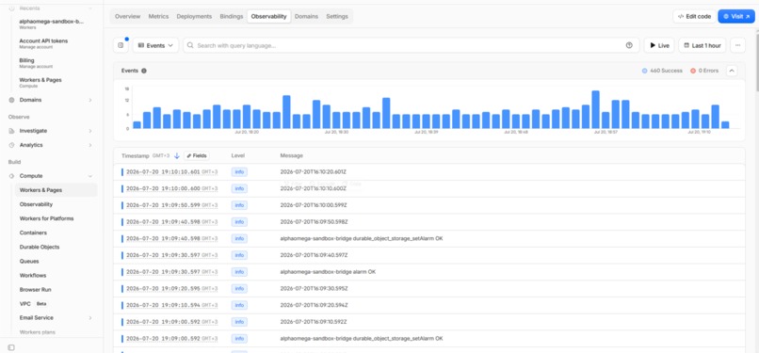Screen dimensions: 759x353
Task: Select the Observability tab
Action: [x=268, y=16]
